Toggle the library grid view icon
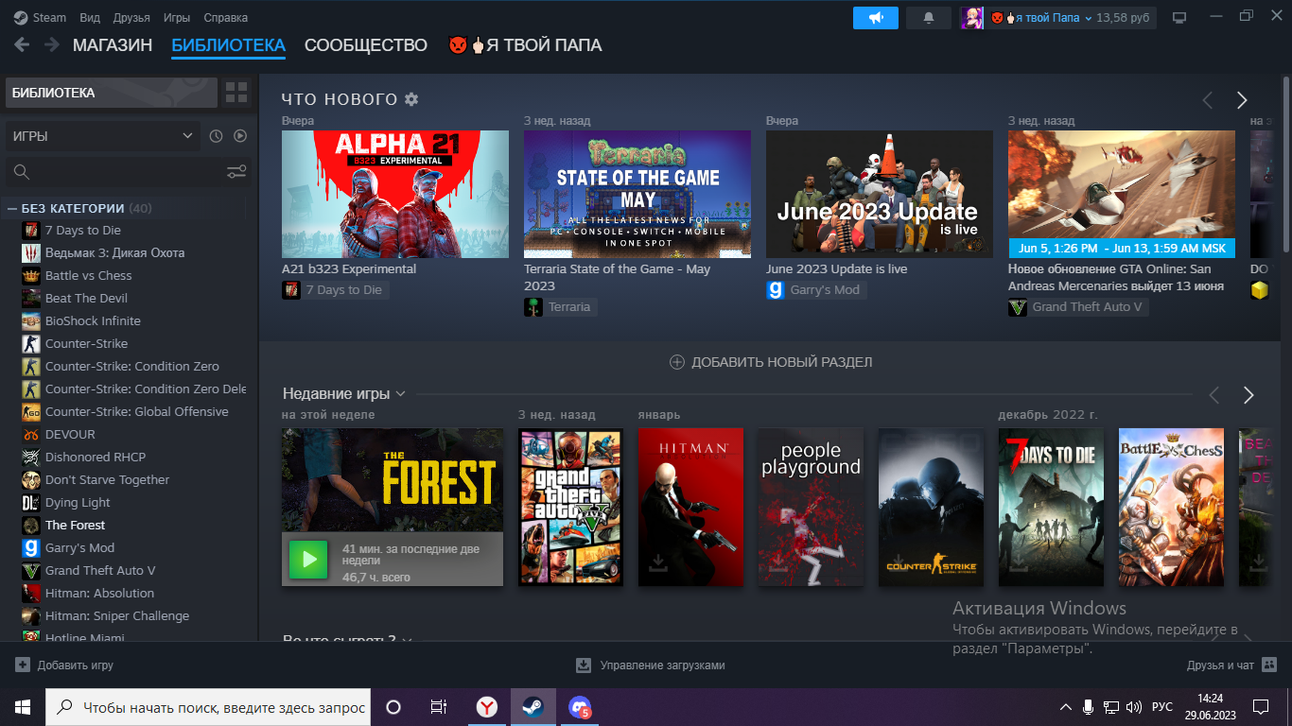This screenshot has width=1292, height=726. coord(236,93)
